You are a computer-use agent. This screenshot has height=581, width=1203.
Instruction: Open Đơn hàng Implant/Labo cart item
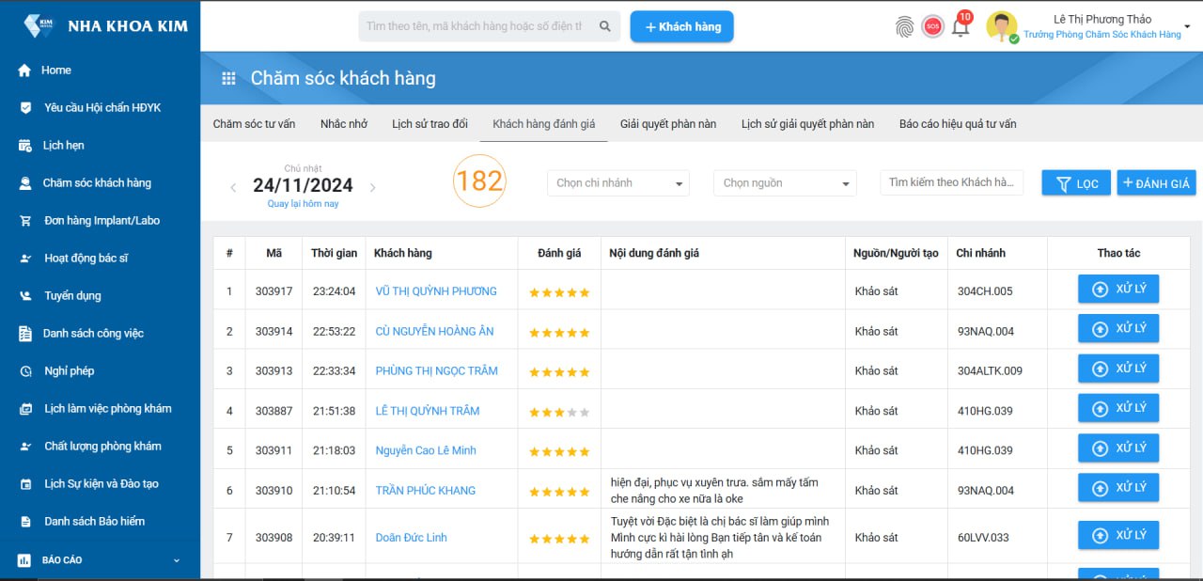101,221
